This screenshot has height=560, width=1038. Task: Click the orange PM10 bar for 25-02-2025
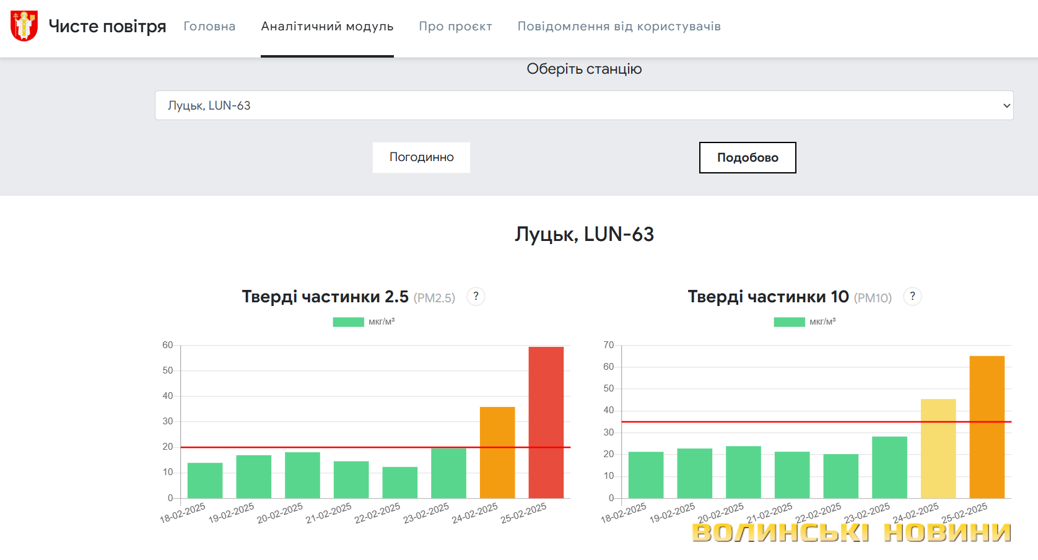click(987, 427)
